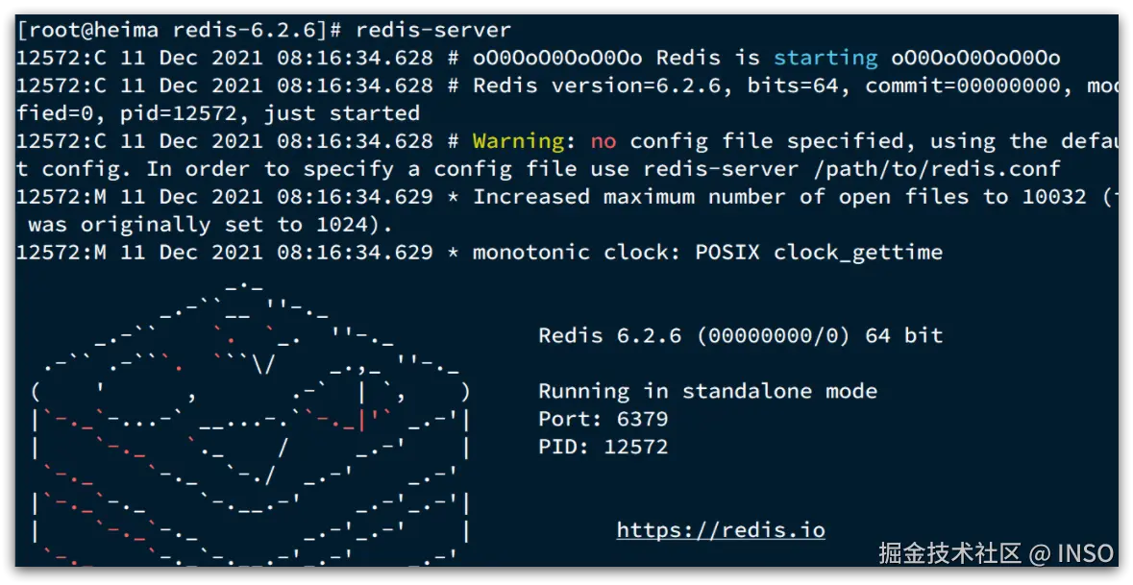Click the blue 'starting' word
1133x585 pixels.
tap(825, 59)
